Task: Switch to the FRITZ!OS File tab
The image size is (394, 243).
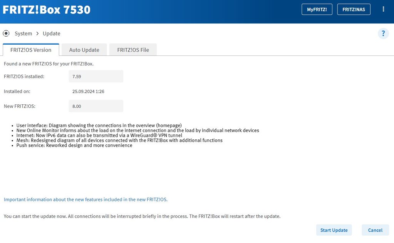Action: click(x=133, y=50)
